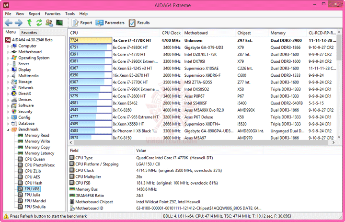Switch to the Menu tab
345x222 pixels.
(x=11, y=32)
